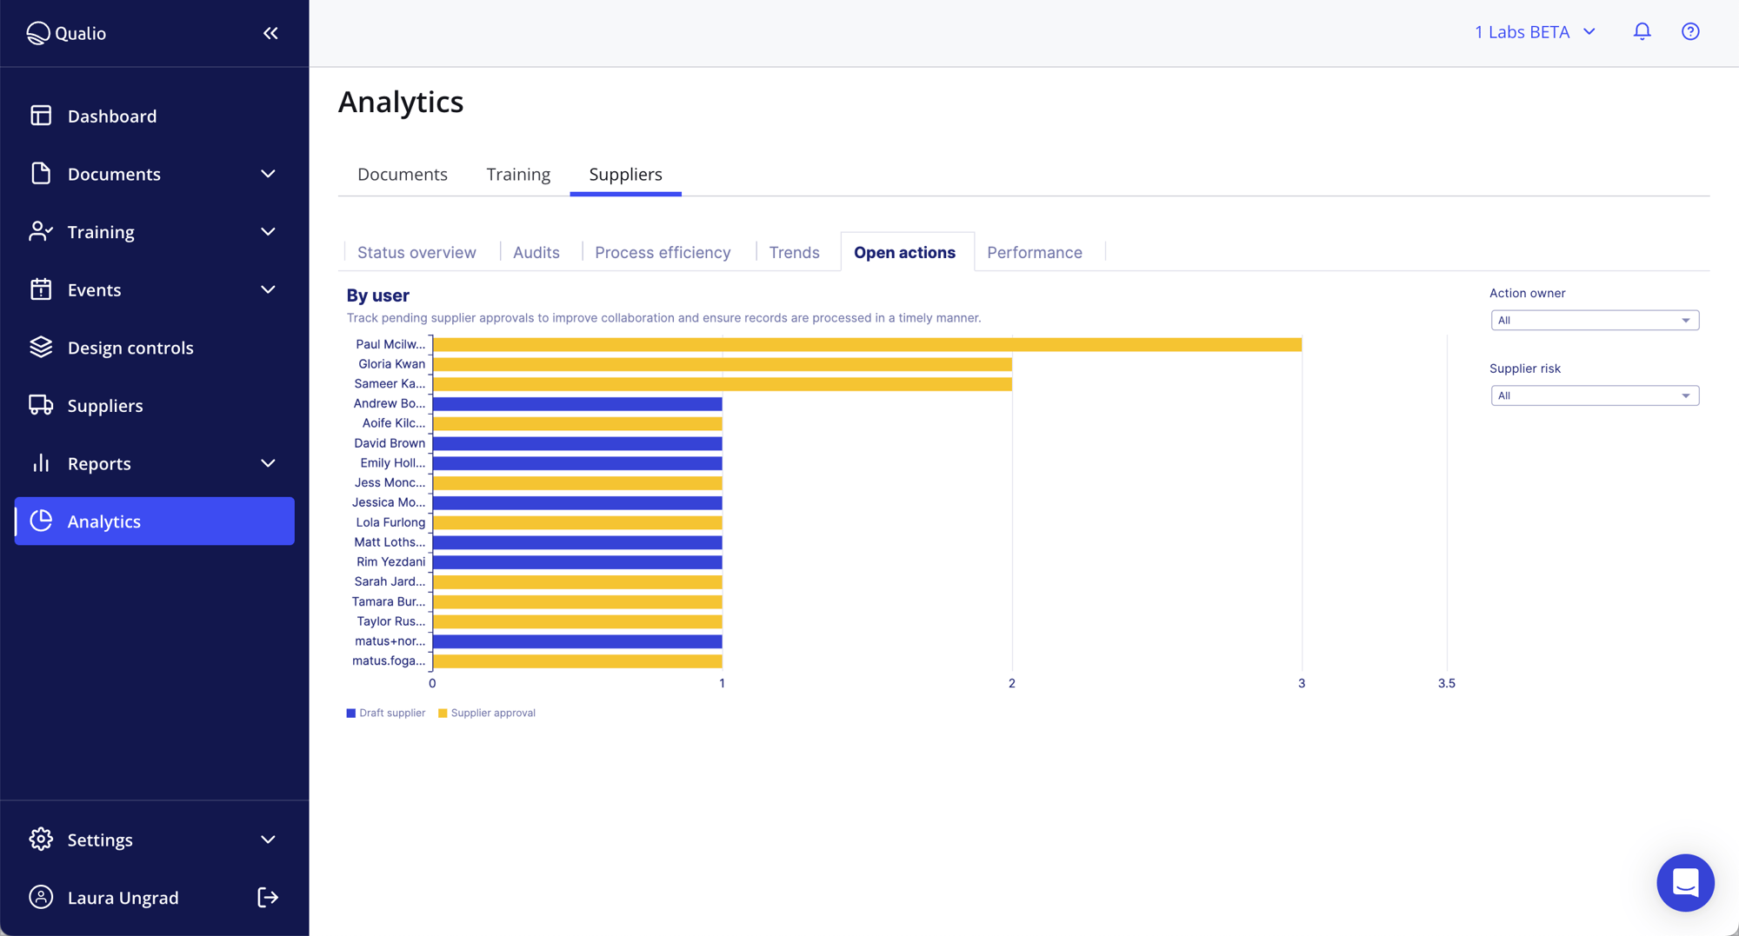1739x936 pixels.
Task: Open the chat support bubble
Action: (x=1685, y=882)
